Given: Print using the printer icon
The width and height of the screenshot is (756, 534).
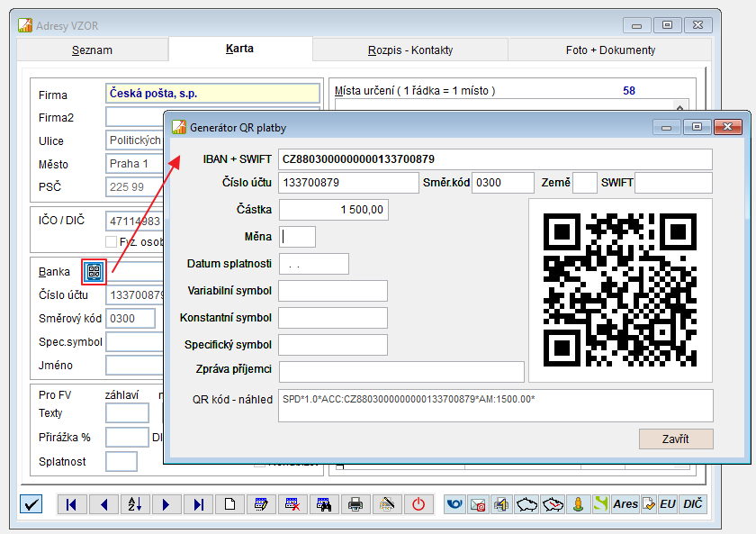Looking at the screenshot, I should 355,504.
